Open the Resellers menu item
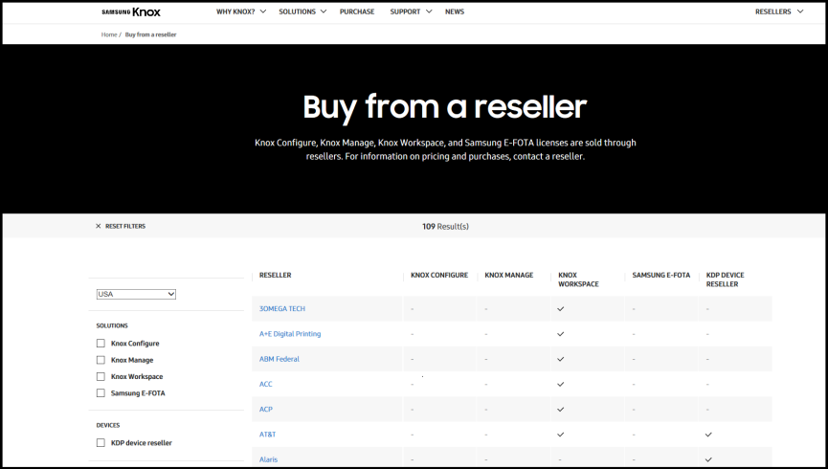The height and width of the screenshot is (469, 828). pyautogui.click(x=773, y=11)
